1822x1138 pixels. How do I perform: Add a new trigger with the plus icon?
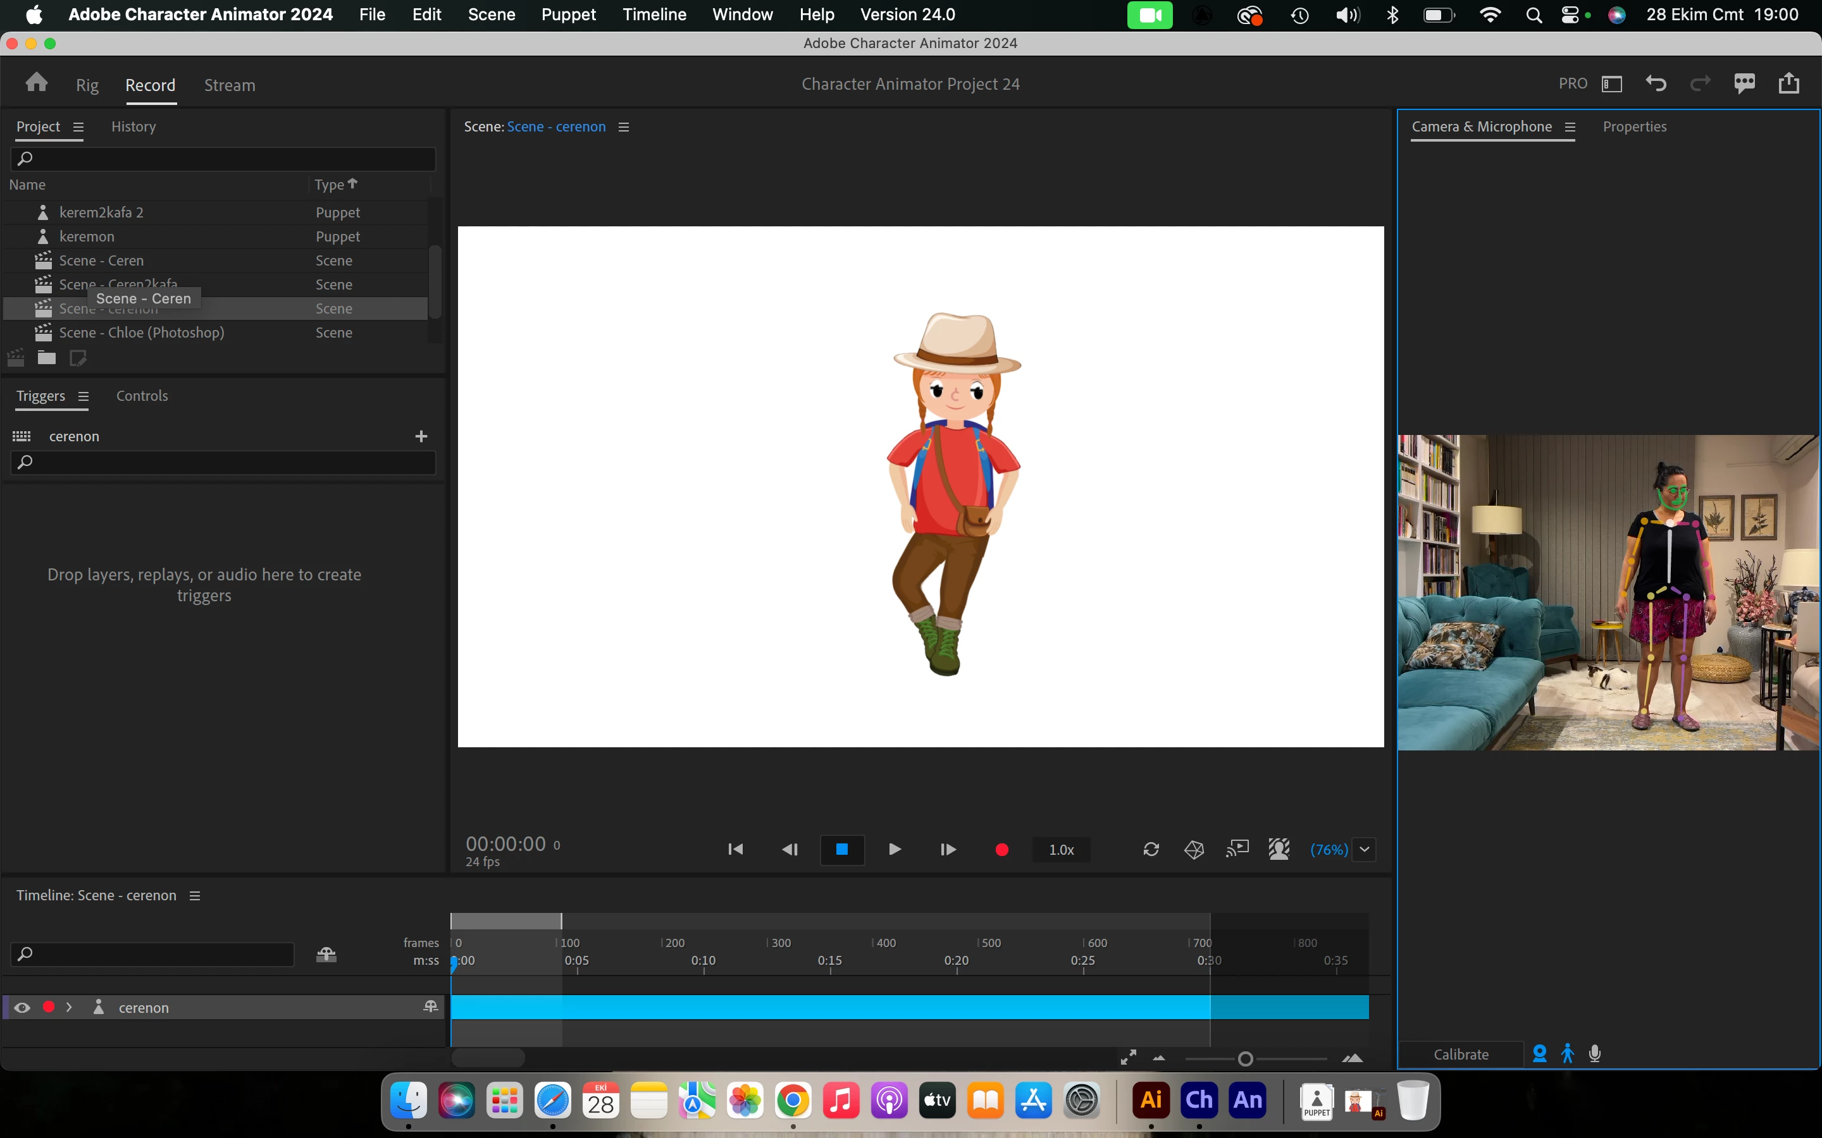(421, 436)
